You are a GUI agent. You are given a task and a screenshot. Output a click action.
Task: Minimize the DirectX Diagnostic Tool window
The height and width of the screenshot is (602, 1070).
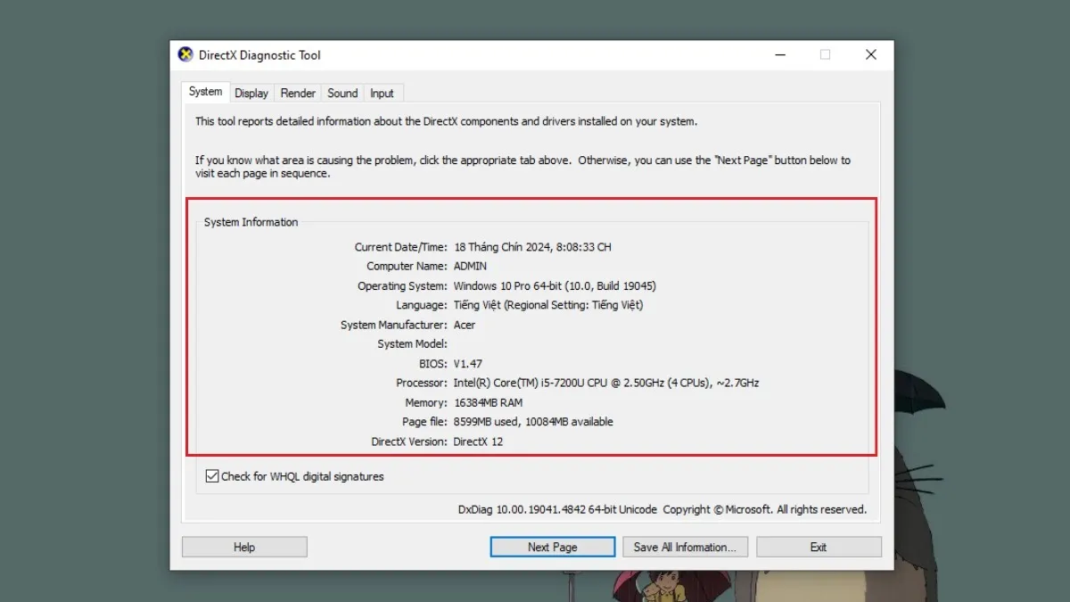tap(779, 55)
